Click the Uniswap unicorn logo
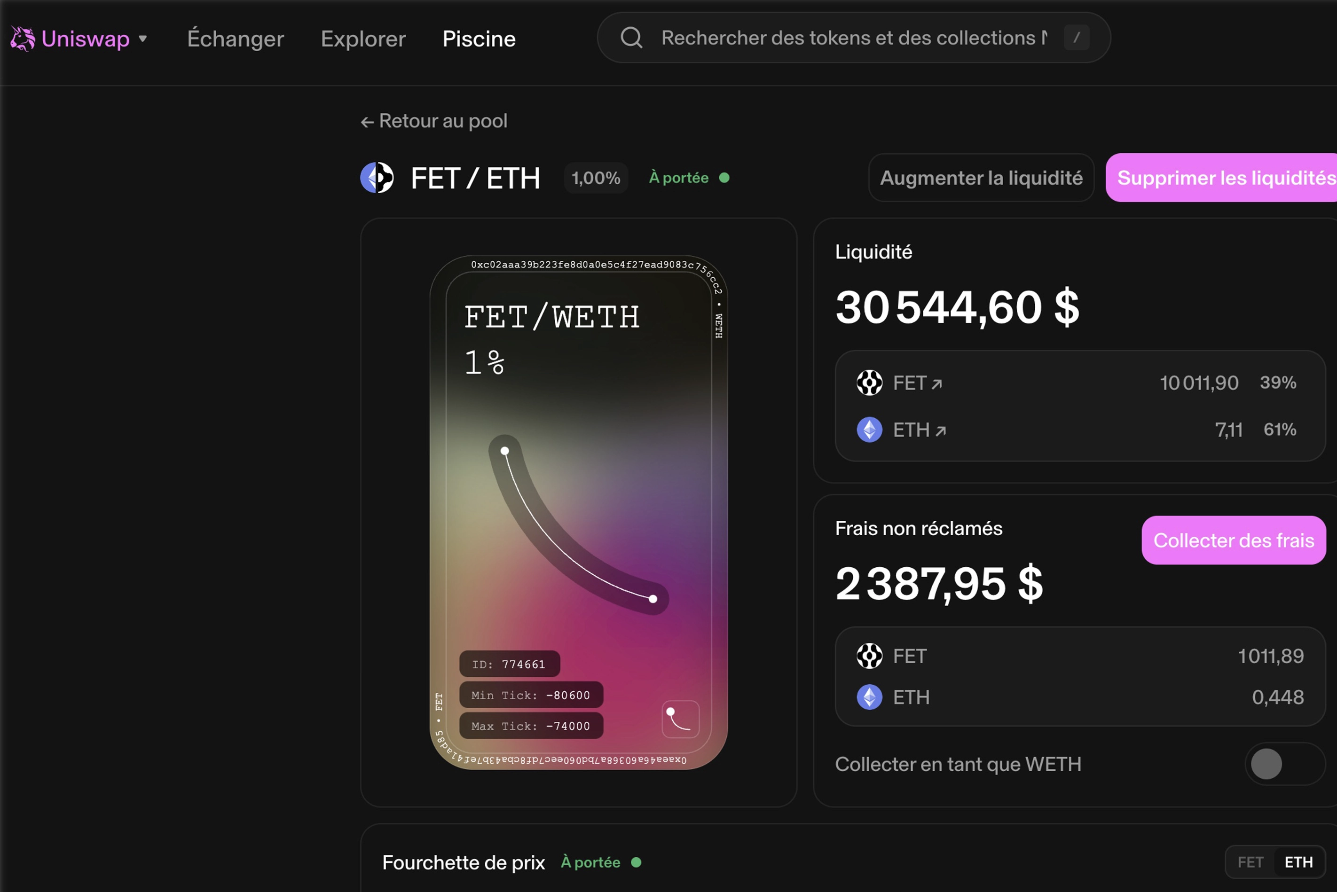The height and width of the screenshot is (892, 1337). point(23,39)
